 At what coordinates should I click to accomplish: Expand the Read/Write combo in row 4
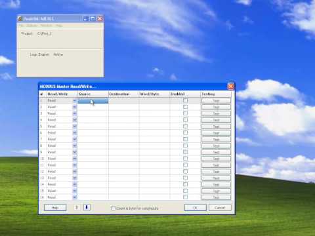click(x=75, y=120)
